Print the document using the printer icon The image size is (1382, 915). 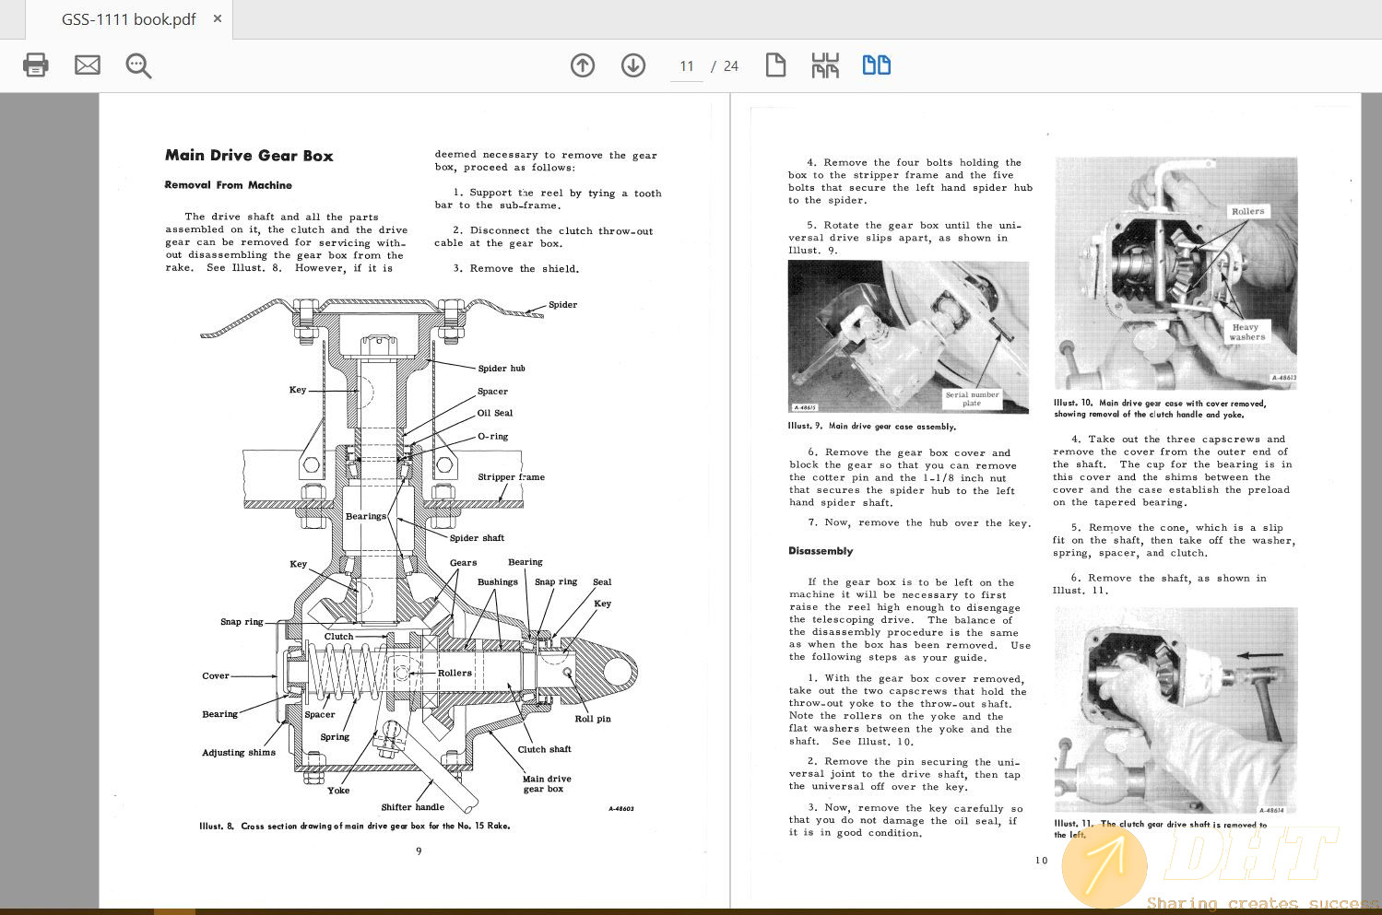[36, 65]
